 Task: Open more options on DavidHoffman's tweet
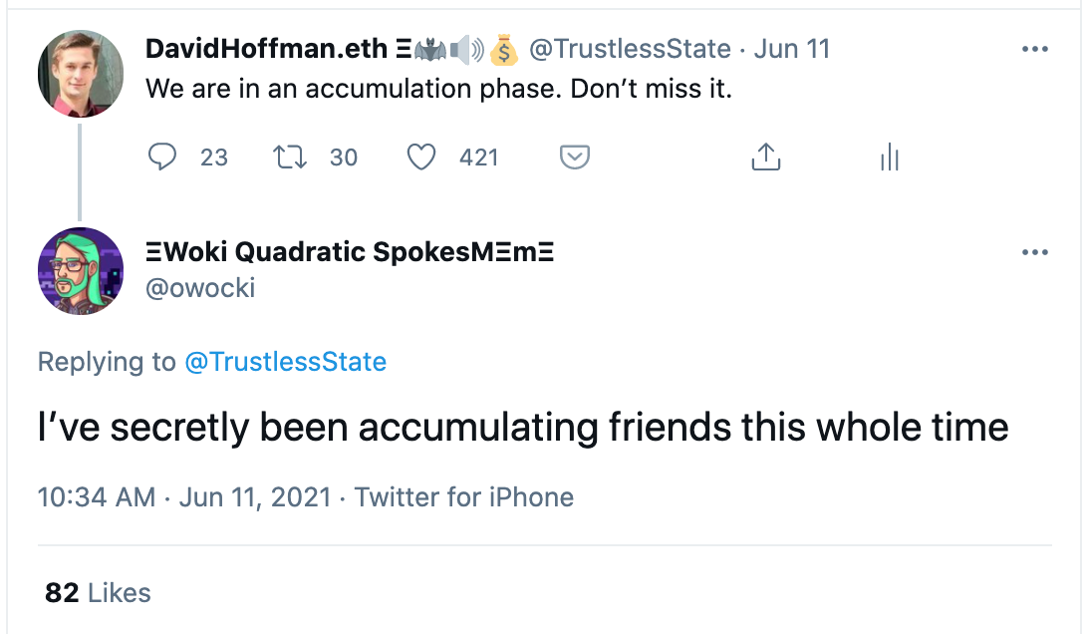click(x=1035, y=49)
